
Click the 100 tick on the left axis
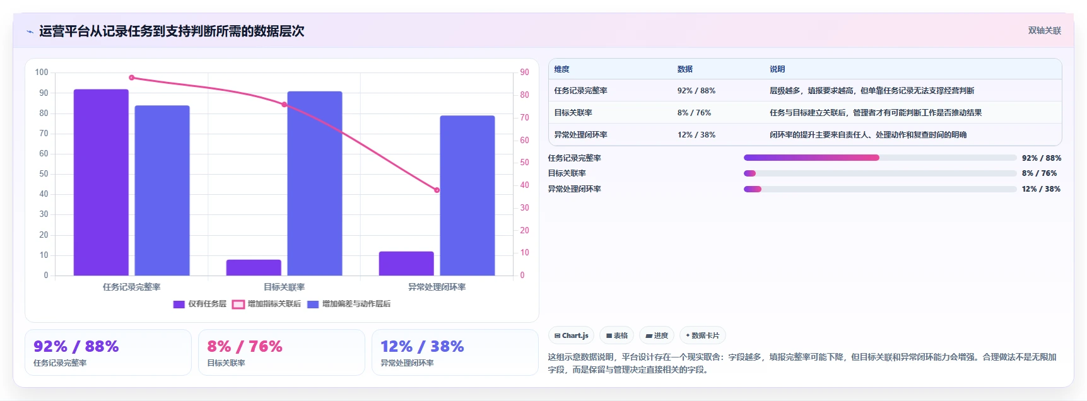pos(42,73)
